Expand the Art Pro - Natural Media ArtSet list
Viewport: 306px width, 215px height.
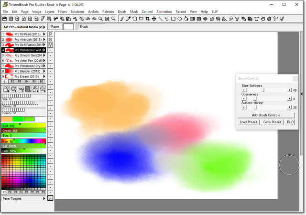(x=44, y=27)
